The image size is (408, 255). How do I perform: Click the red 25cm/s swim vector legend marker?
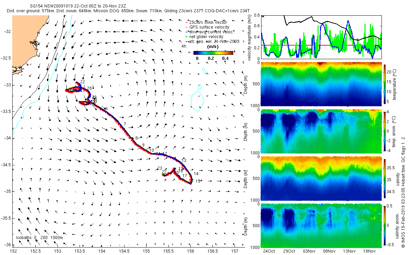click(187, 22)
